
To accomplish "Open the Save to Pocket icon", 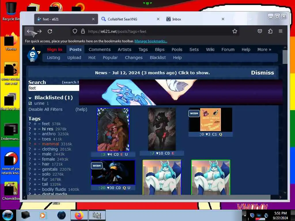I will 260,31.
